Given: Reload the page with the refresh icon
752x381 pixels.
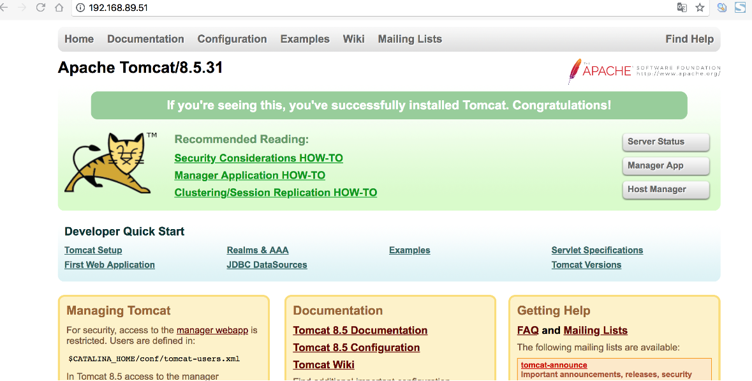Looking at the screenshot, I should pos(41,7).
